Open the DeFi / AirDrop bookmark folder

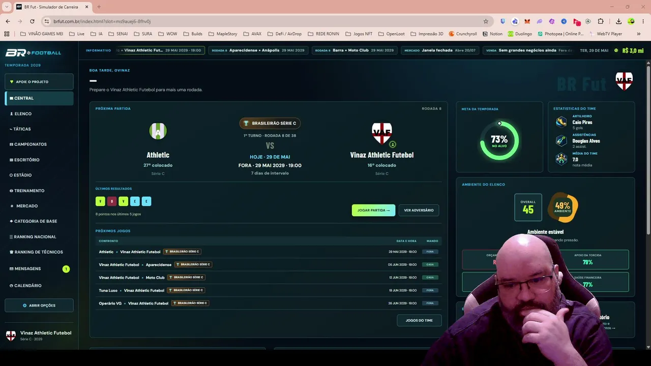click(284, 34)
